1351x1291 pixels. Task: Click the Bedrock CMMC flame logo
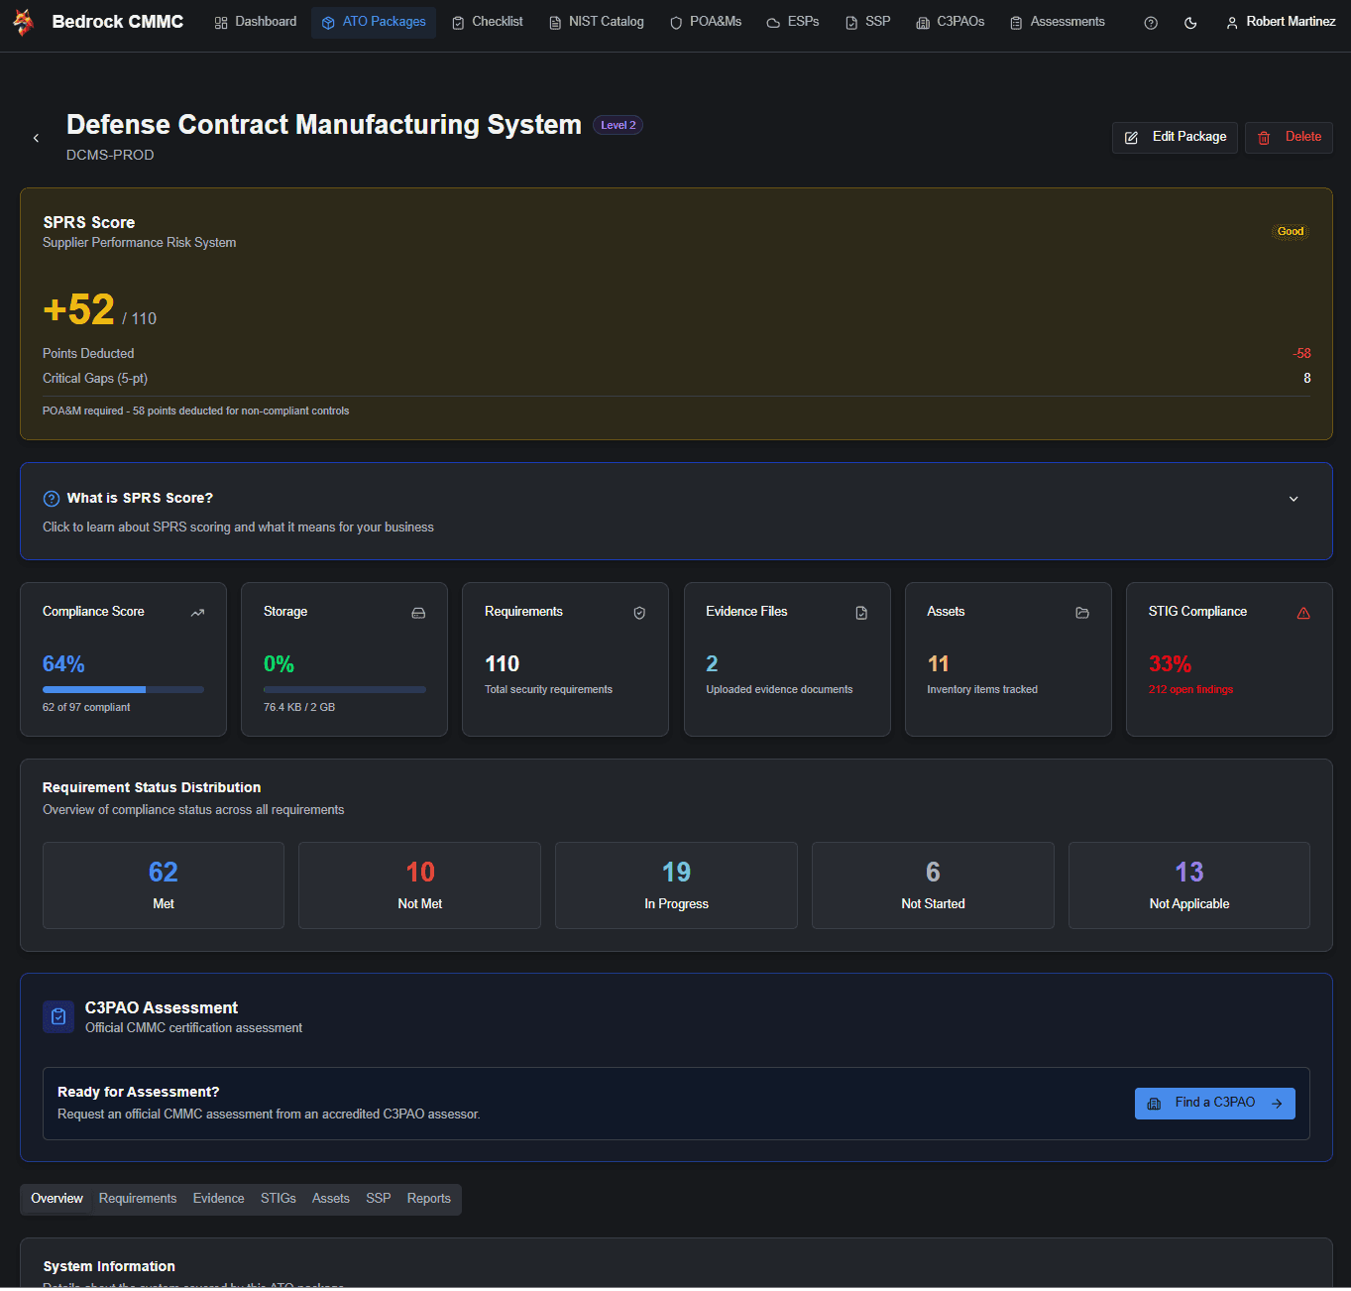tap(23, 21)
